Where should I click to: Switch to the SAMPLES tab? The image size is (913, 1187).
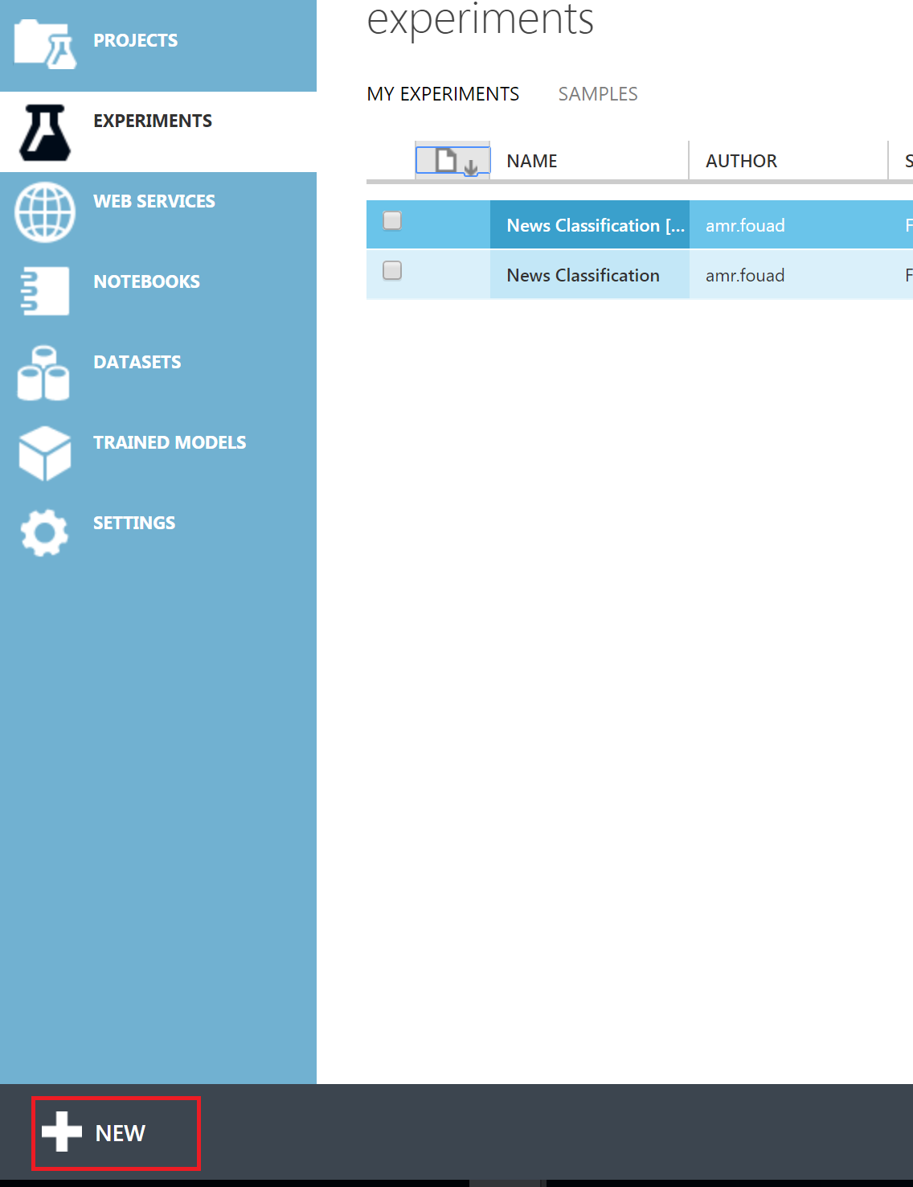(x=598, y=93)
